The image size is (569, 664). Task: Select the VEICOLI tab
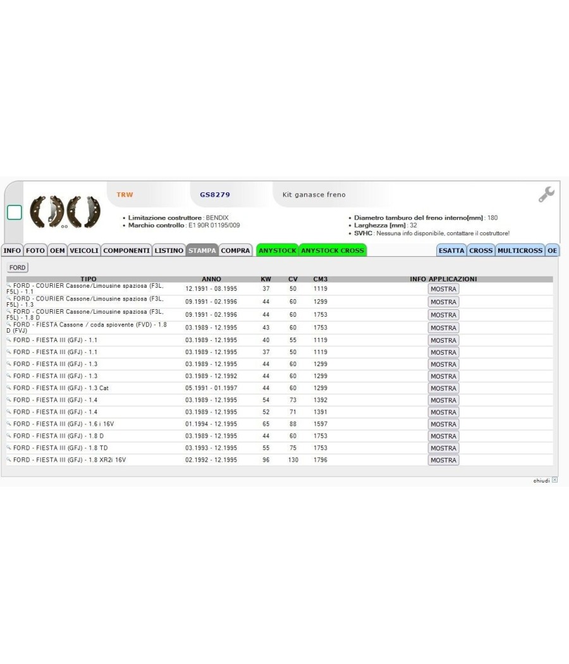[x=84, y=250]
